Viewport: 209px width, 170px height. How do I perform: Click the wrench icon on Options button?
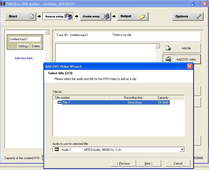pyautogui.click(x=198, y=16)
